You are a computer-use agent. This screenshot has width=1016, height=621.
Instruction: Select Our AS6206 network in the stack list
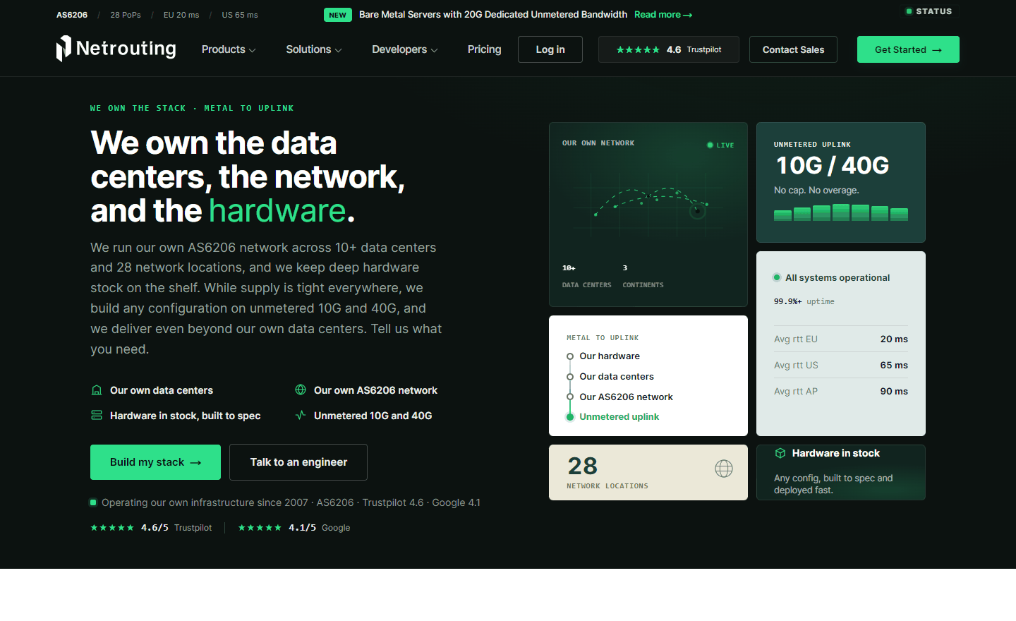point(626,397)
